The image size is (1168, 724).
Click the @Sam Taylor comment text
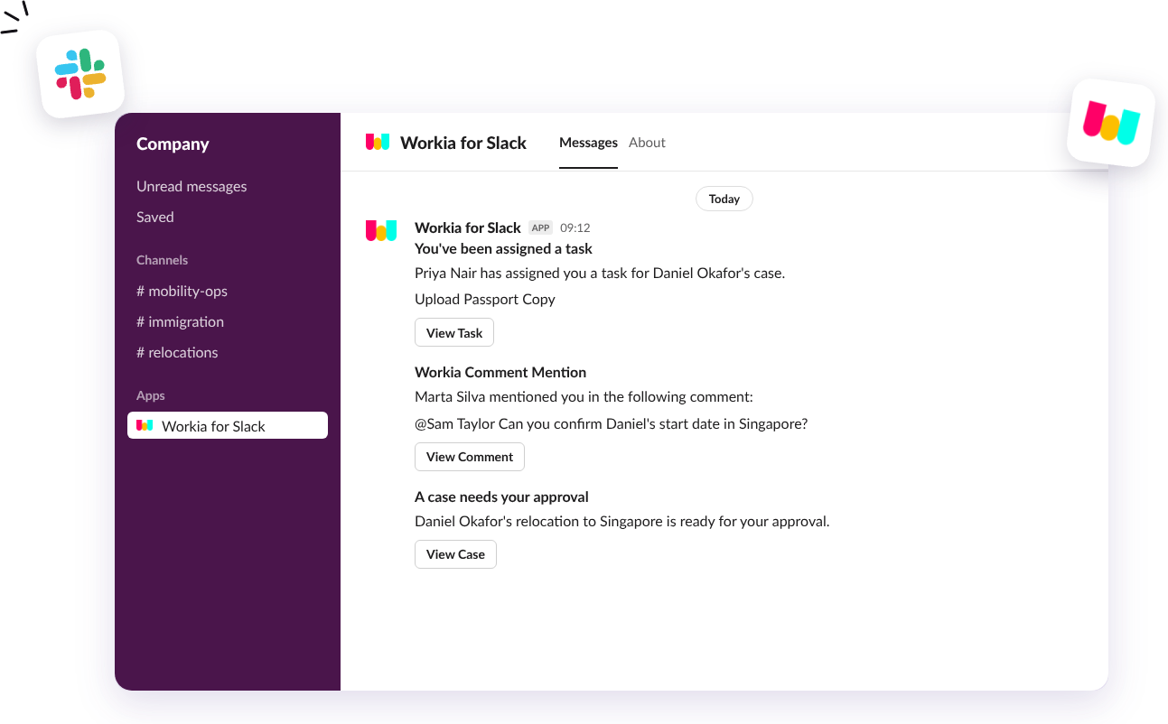[612, 423]
